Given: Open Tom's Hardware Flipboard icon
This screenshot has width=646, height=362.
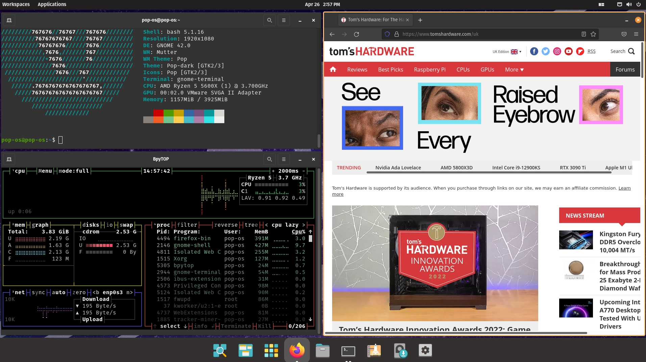Looking at the screenshot, I should 580,51.
